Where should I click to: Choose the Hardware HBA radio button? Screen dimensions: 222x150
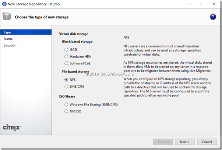pos(66,57)
